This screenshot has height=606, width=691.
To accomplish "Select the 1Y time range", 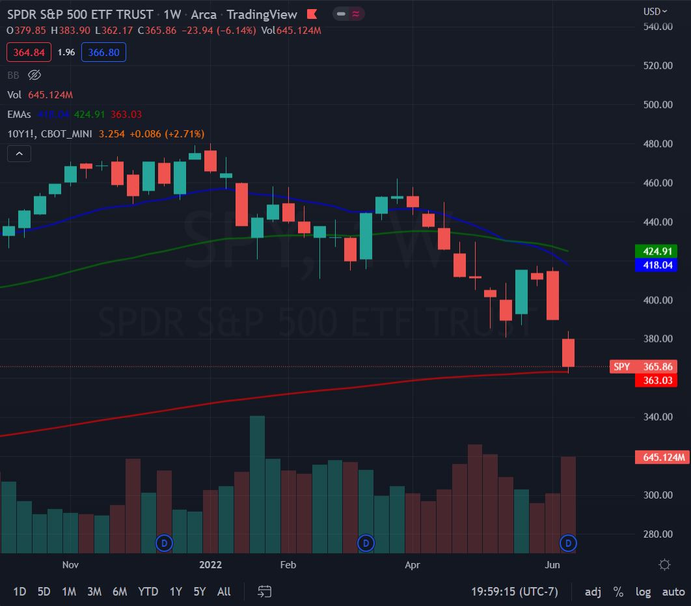I will coord(176,592).
